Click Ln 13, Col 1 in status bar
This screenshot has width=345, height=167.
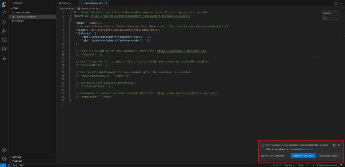tap(275, 165)
